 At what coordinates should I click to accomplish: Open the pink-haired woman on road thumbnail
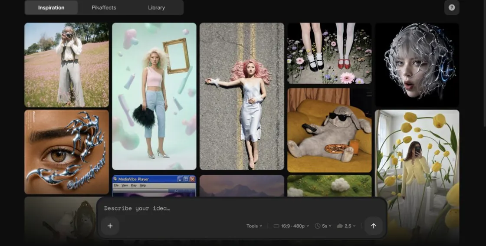(x=242, y=96)
